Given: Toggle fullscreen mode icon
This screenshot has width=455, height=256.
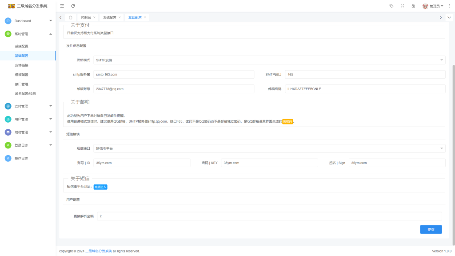Looking at the screenshot, I should pyautogui.click(x=402, y=6).
